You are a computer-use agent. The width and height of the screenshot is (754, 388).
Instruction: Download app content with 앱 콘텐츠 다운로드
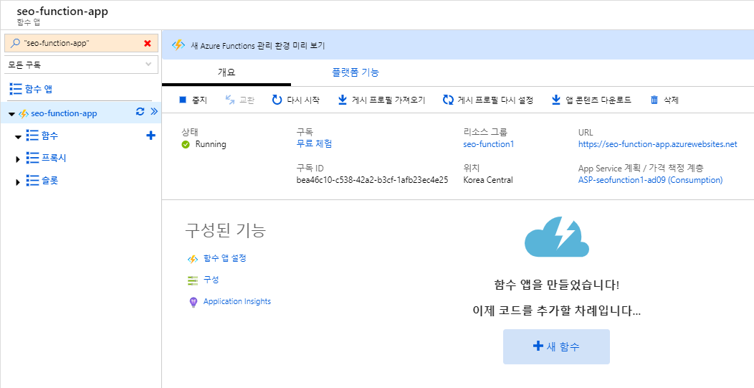tap(591, 100)
